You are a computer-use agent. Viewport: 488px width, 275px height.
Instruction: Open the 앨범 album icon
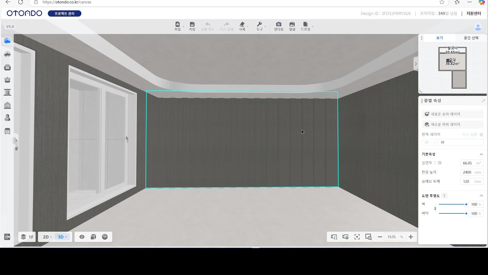pyautogui.click(x=292, y=26)
